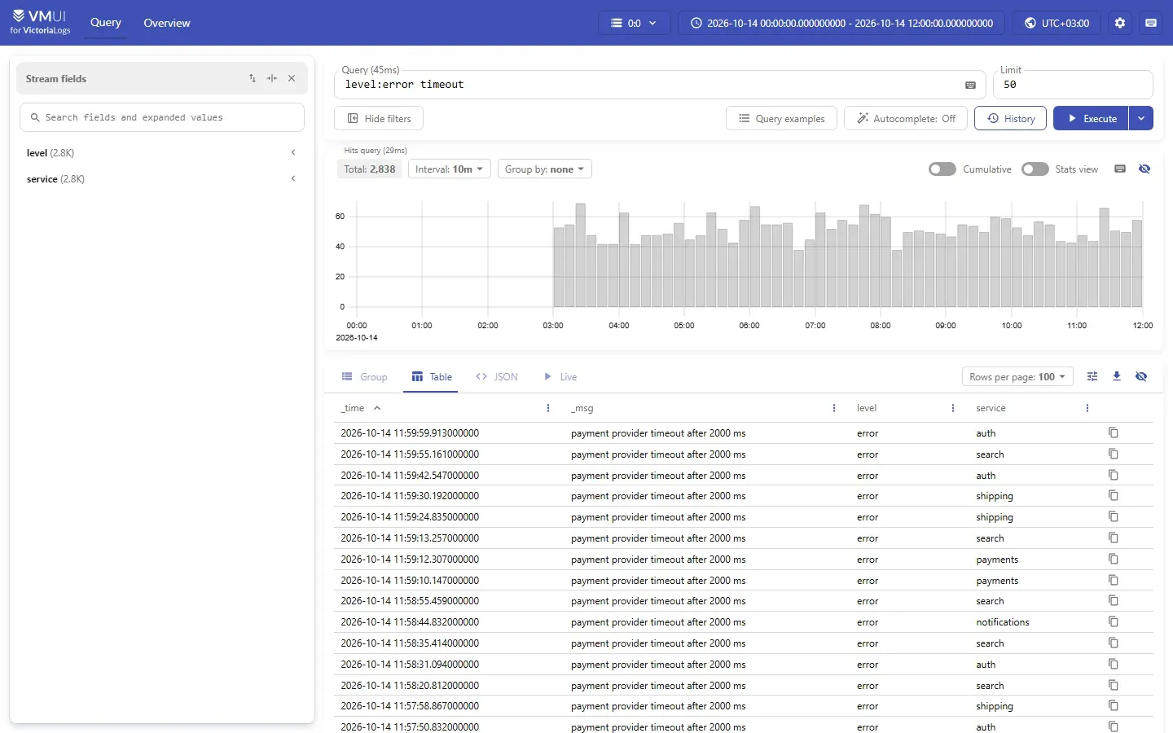Run the query with Execute
1173x733 pixels.
tap(1091, 118)
